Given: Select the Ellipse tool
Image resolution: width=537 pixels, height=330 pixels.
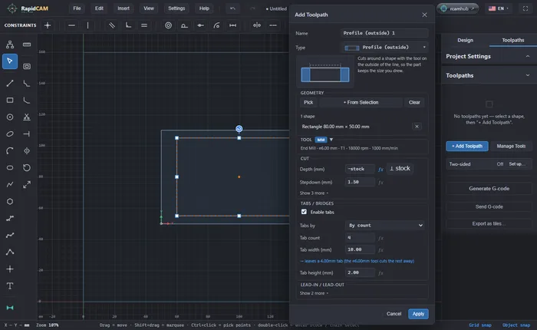Looking at the screenshot, I should [10, 134].
